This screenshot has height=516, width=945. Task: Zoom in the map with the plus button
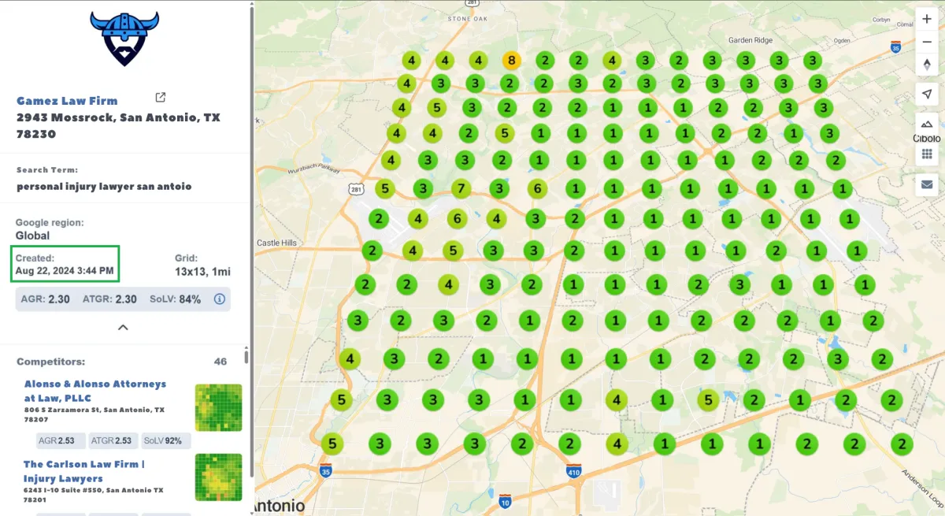pos(927,19)
